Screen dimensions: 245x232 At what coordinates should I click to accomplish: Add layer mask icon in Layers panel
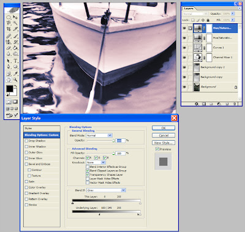point(204,104)
